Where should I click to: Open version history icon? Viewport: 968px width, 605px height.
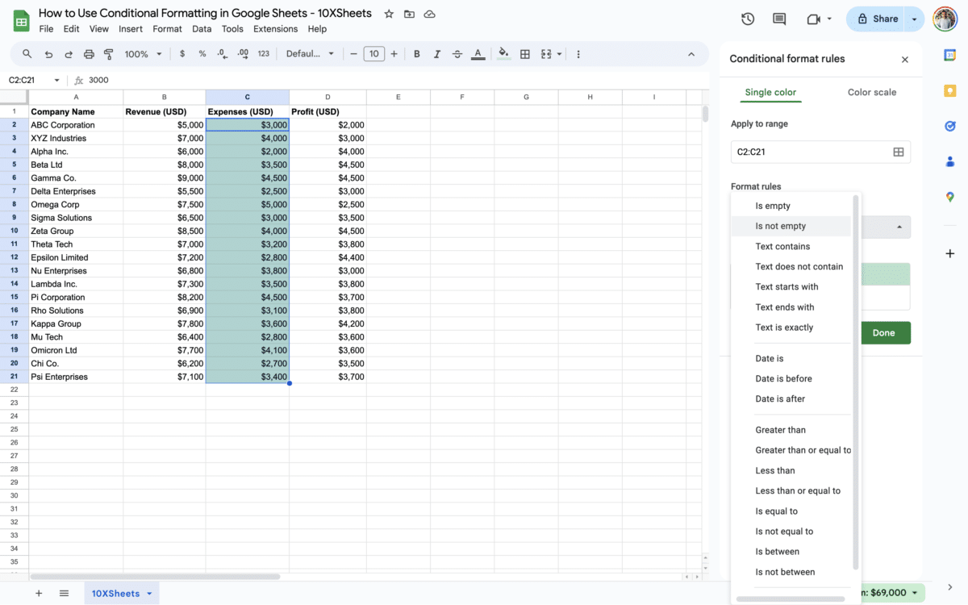[x=747, y=18]
